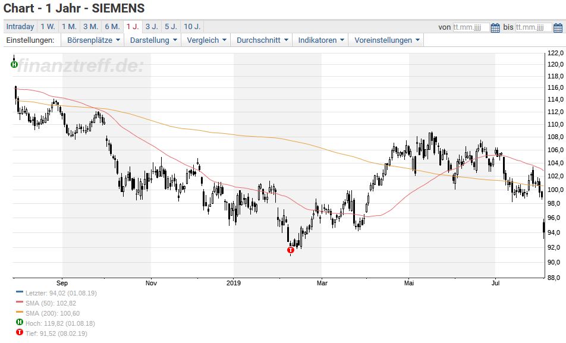This screenshot has height=343, width=566.
Task: Open calendar picker next to 'bis' field
Action: coord(558,27)
